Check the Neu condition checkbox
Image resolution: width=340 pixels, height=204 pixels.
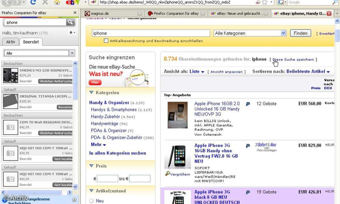[x=91, y=201]
